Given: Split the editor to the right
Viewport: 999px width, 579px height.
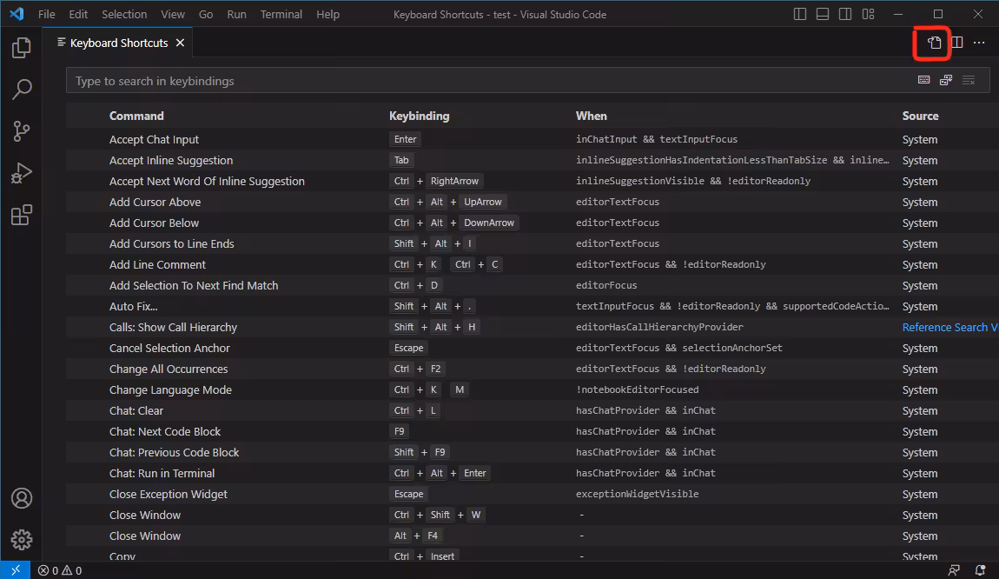Looking at the screenshot, I should [957, 43].
